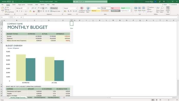Click the Share button
The image size is (179, 101).
point(164,5)
